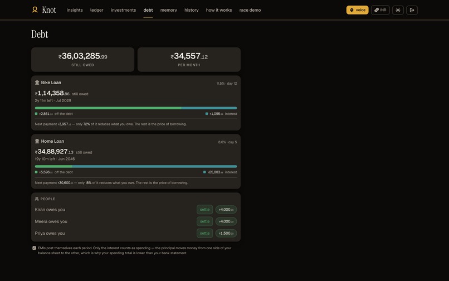This screenshot has width=449, height=281.
Task: Click the Home Loan title
Action: pos(53,141)
